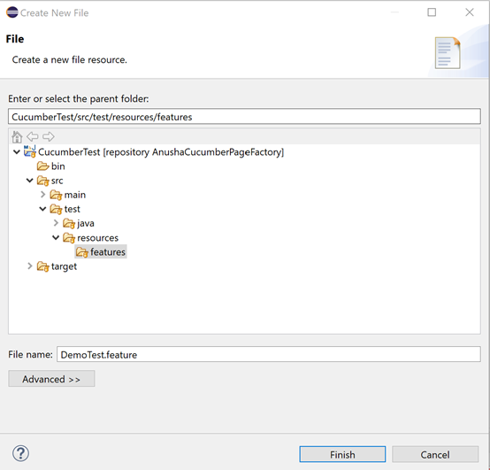Screen dimensions: 490x470
Task: Open the Advanced >> options
Action: [51, 379]
